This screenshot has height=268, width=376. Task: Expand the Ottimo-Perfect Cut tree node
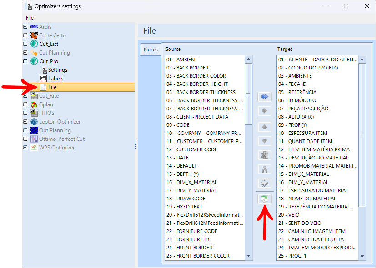coord(25,139)
